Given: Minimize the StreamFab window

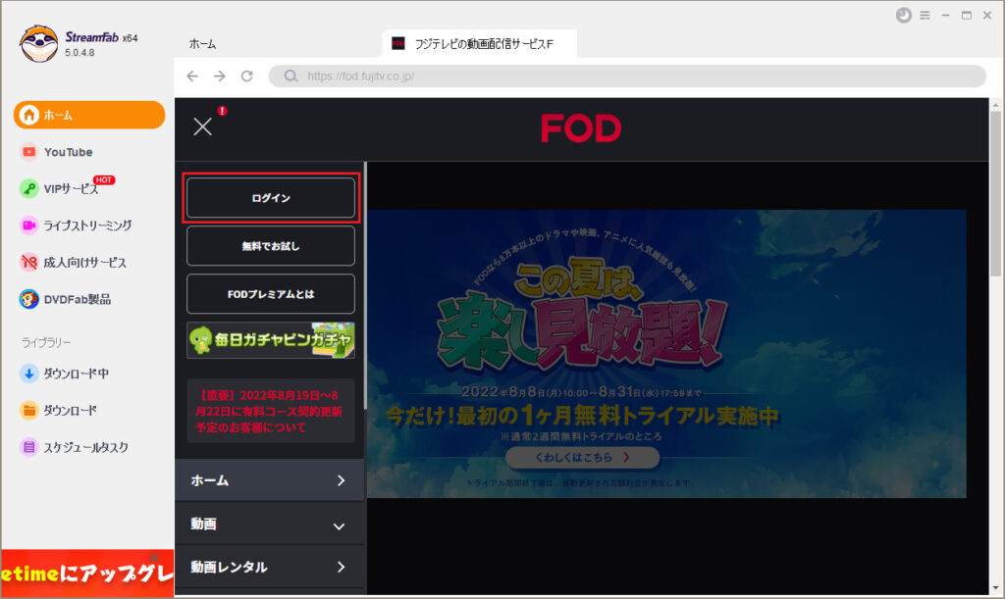Looking at the screenshot, I should [x=945, y=16].
